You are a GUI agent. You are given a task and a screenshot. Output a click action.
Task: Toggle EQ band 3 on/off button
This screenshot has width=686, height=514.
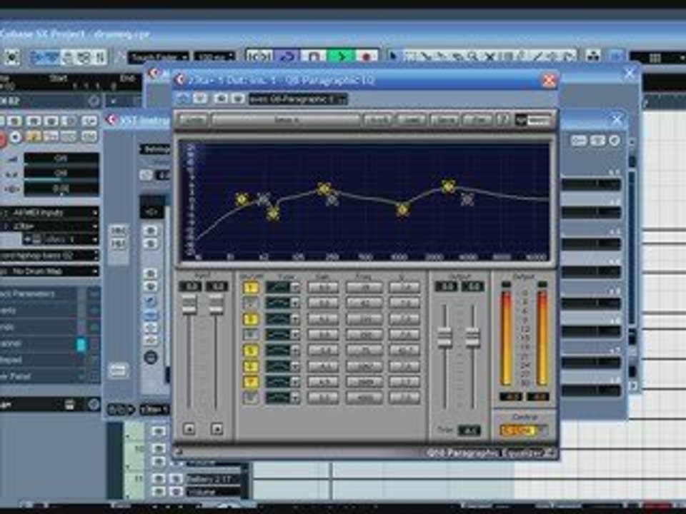pyautogui.click(x=251, y=319)
